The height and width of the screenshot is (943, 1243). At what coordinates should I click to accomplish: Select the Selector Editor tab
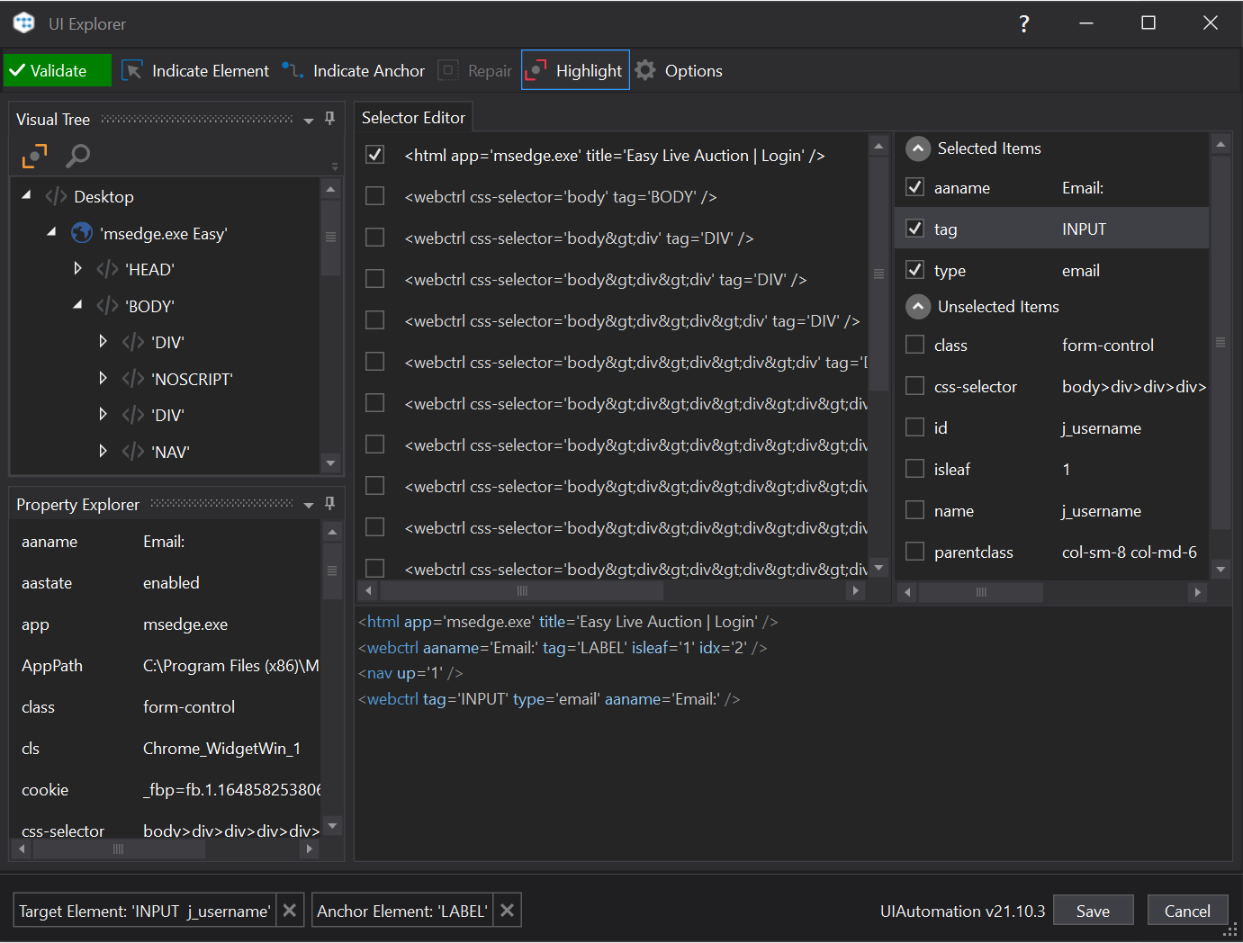(x=413, y=118)
